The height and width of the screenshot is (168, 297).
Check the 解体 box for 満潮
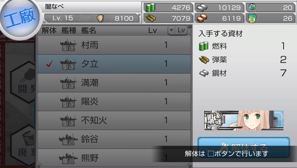(x=49, y=83)
